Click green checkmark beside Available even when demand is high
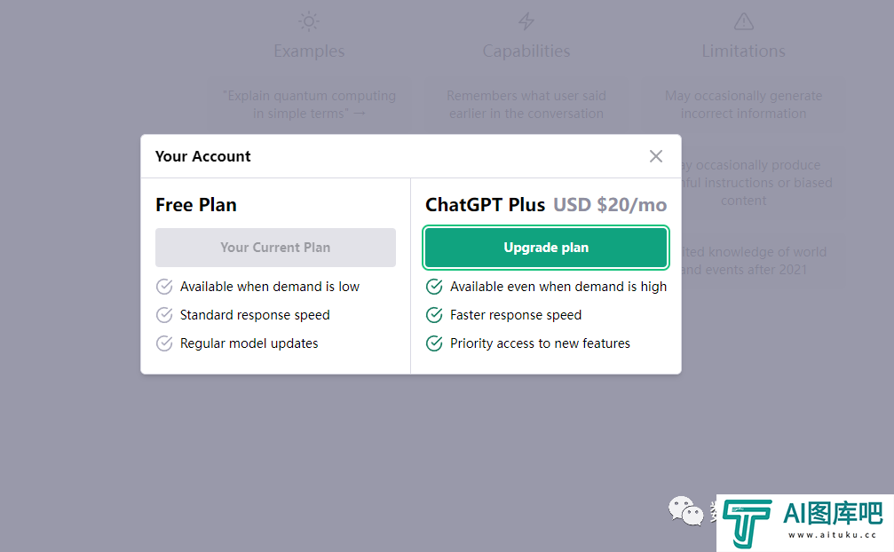This screenshot has width=894, height=552. [x=434, y=287]
